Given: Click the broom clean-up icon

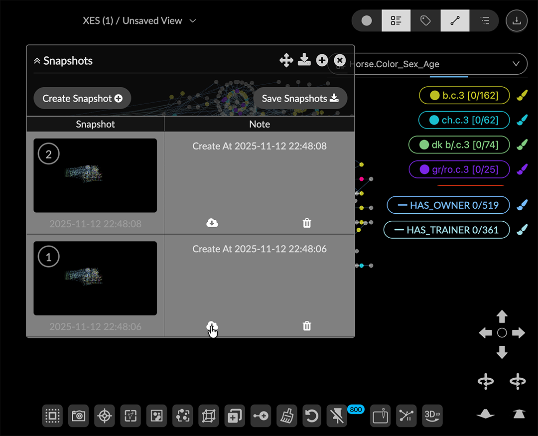Looking at the screenshot, I should [x=286, y=416].
